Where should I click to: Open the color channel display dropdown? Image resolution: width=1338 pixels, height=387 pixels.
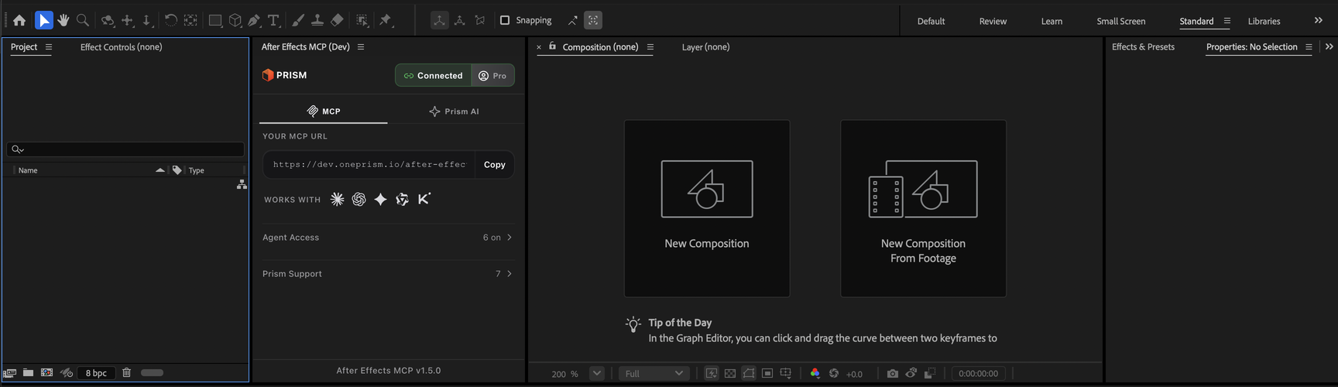click(x=815, y=374)
